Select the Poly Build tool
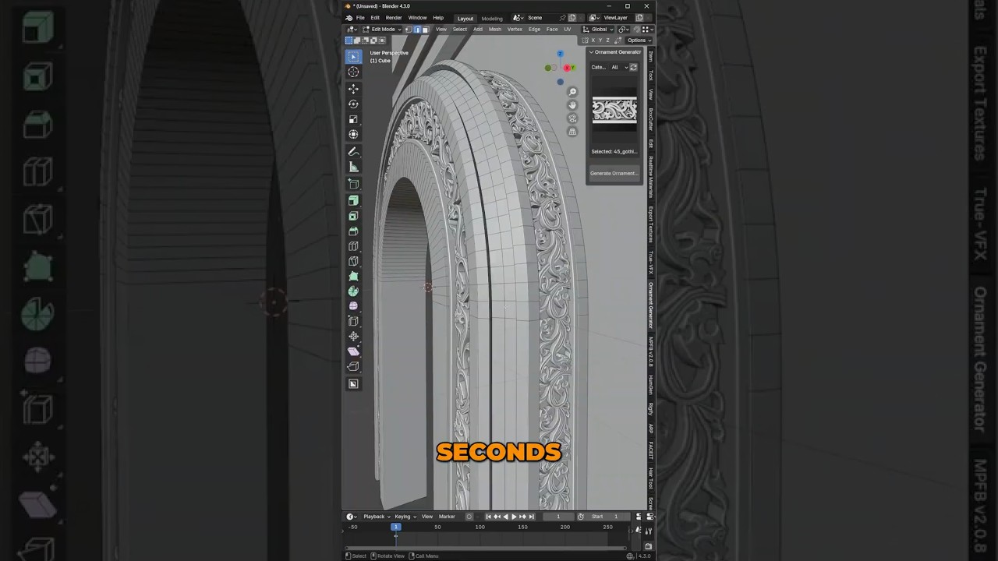The width and height of the screenshot is (998, 561). (x=353, y=277)
